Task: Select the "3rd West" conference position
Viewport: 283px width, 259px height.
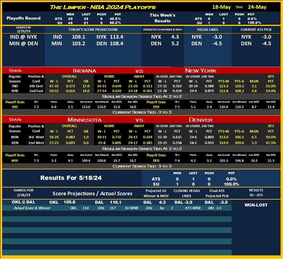Action: 36,137
